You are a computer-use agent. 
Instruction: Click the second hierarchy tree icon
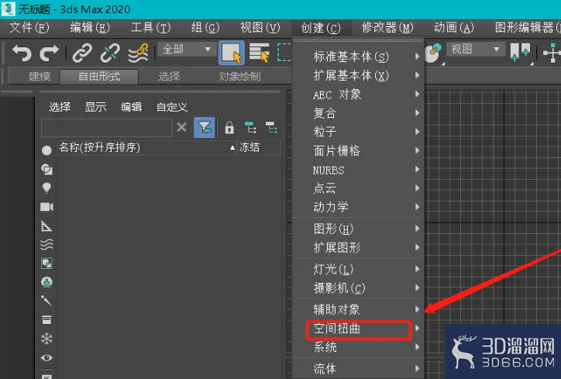click(x=271, y=127)
